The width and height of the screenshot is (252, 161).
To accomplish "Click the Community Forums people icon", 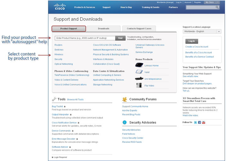I will [124, 99].
